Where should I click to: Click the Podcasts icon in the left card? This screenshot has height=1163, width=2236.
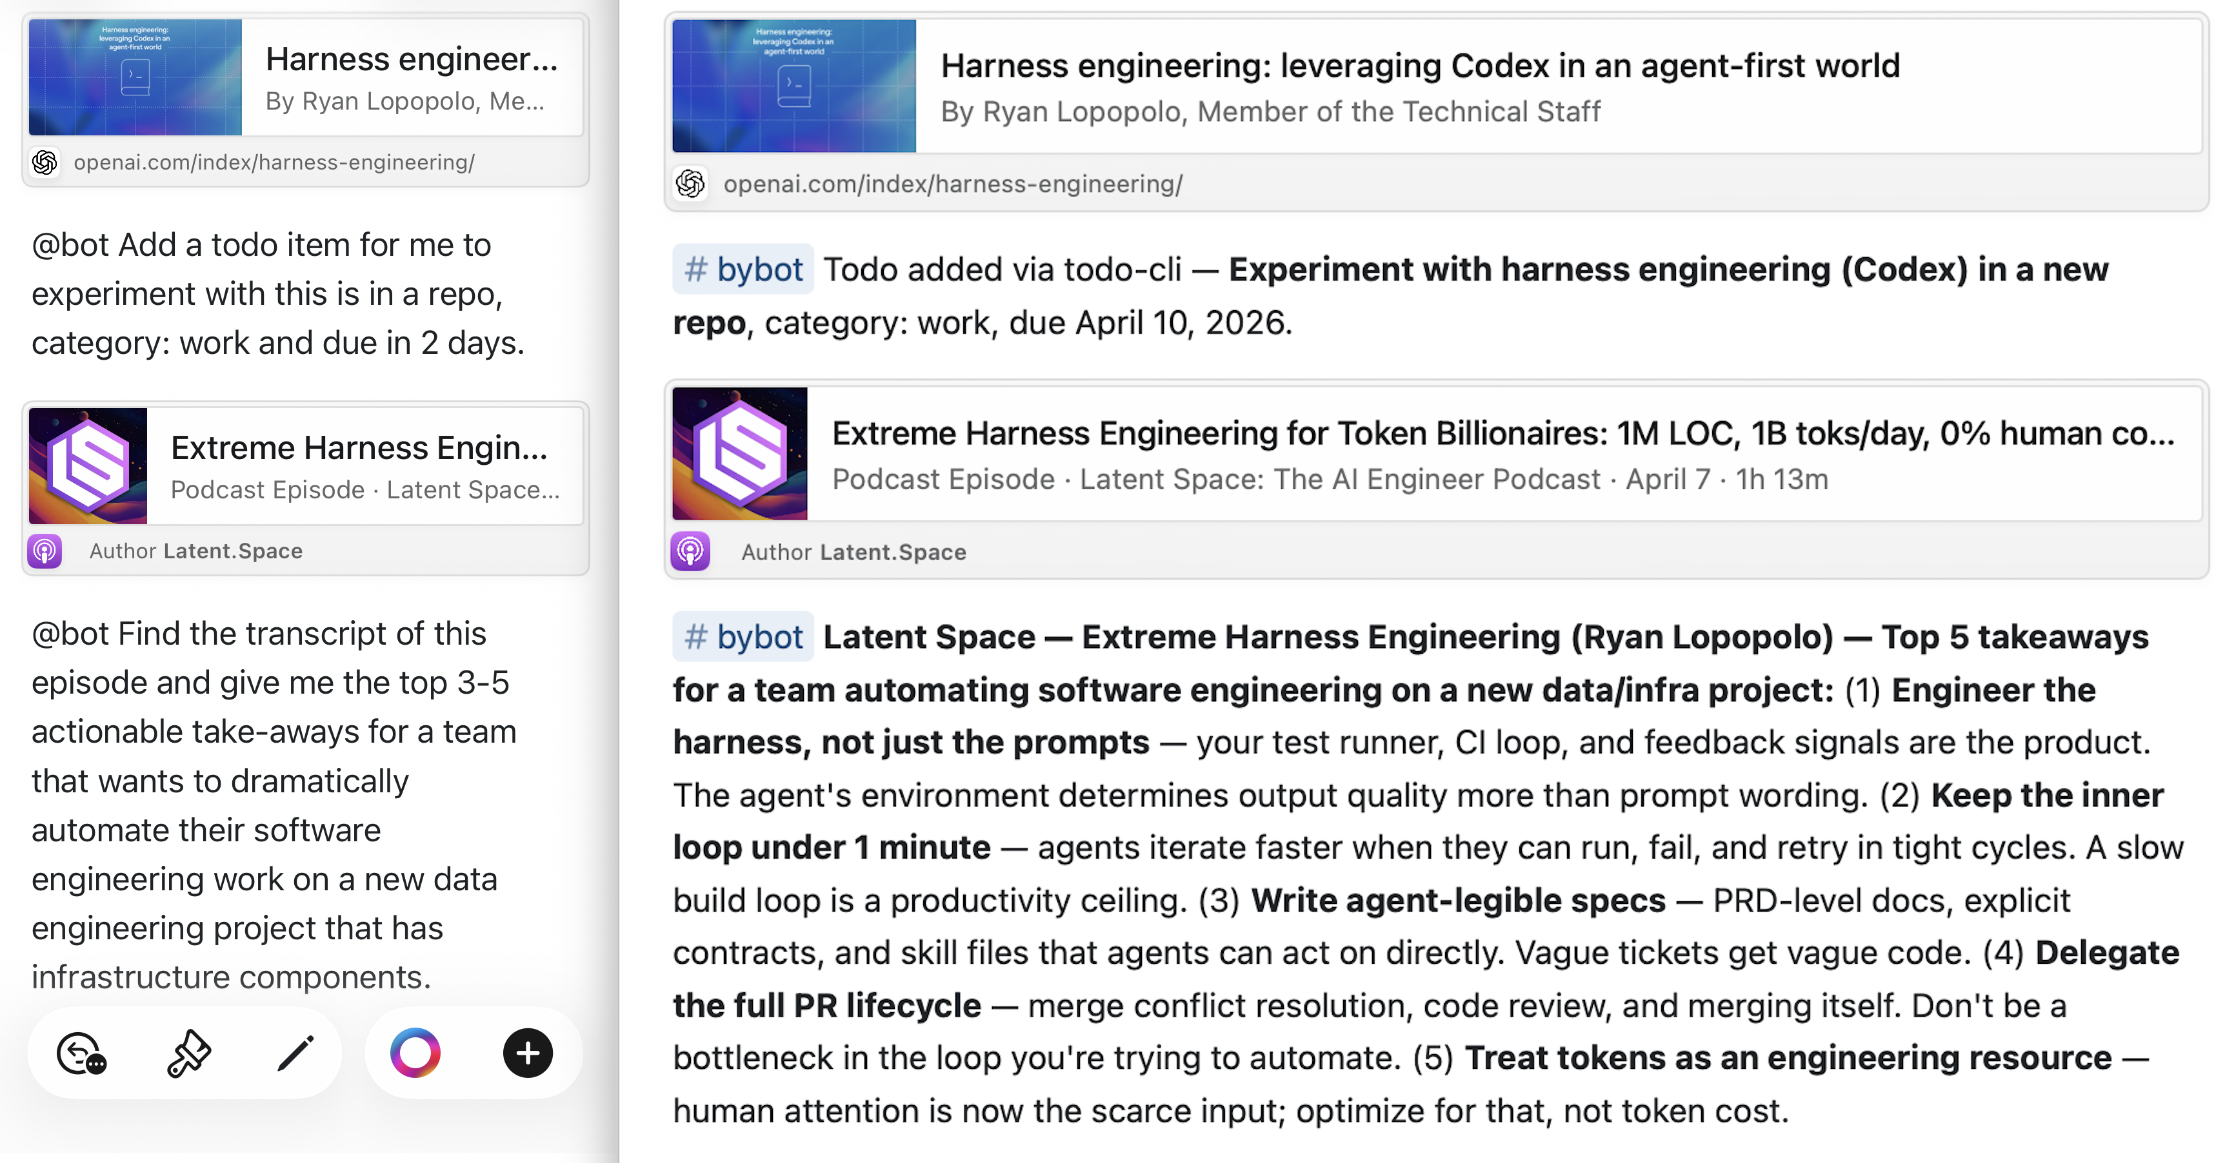tap(45, 551)
